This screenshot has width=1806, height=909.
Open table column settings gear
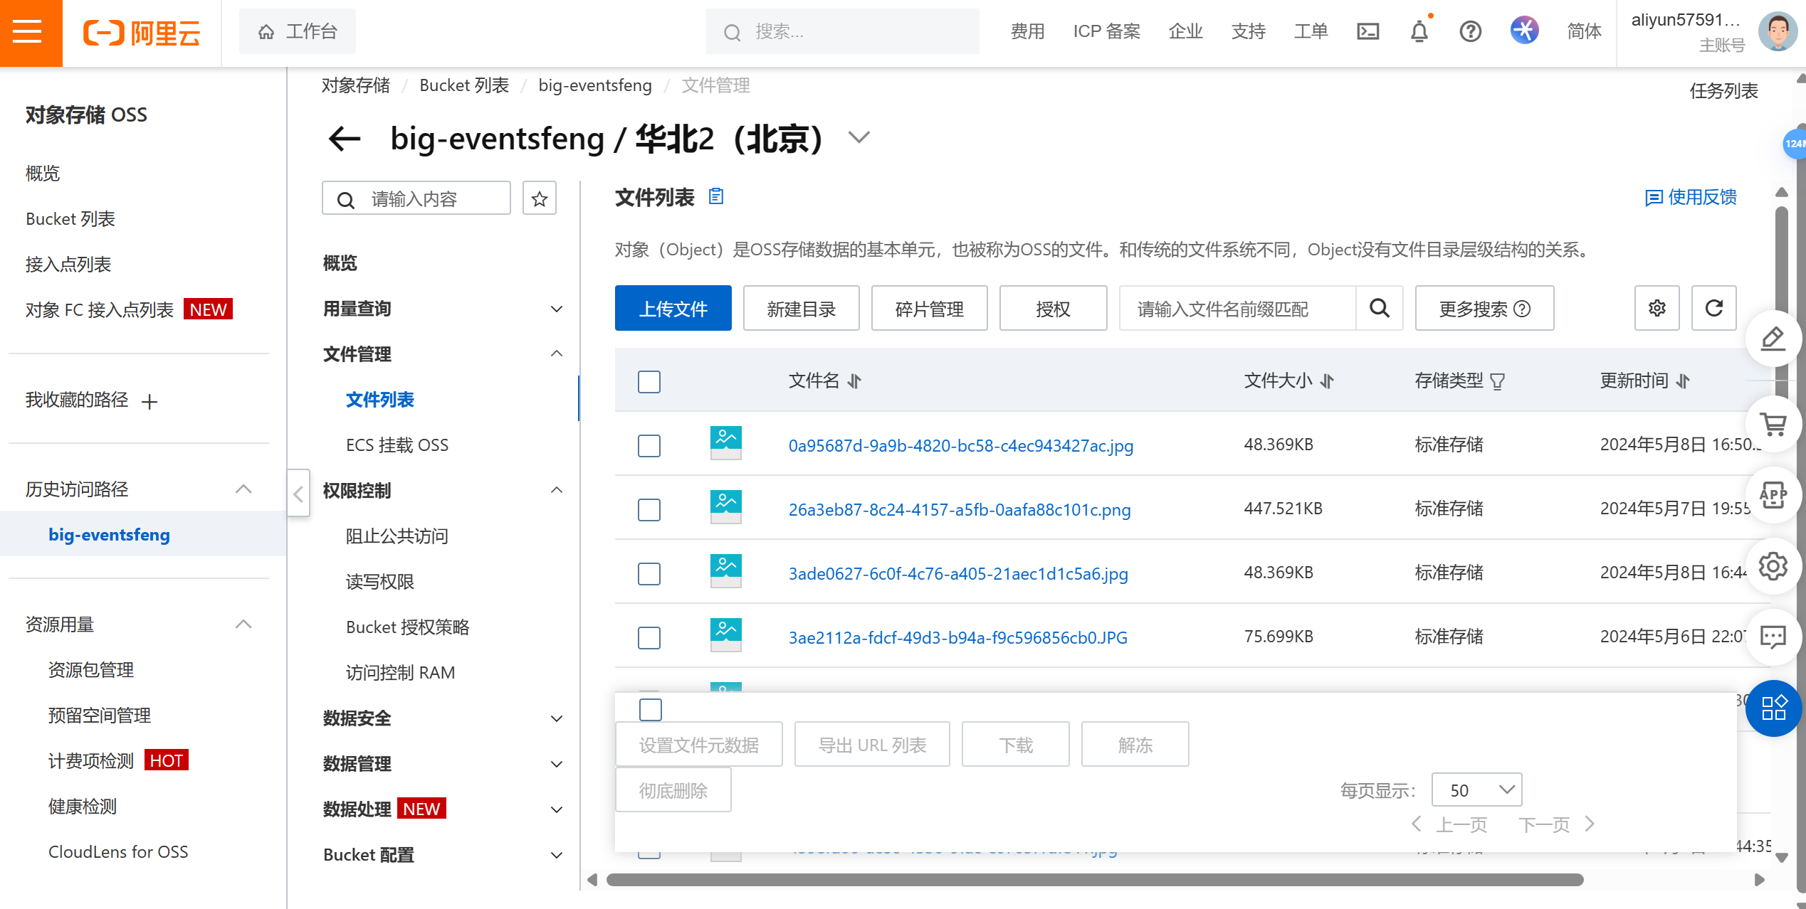pyautogui.click(x=1657, y=308)
